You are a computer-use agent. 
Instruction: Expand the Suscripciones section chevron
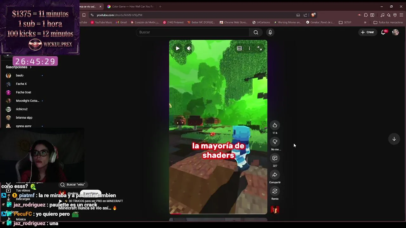[x=30, y=67]
